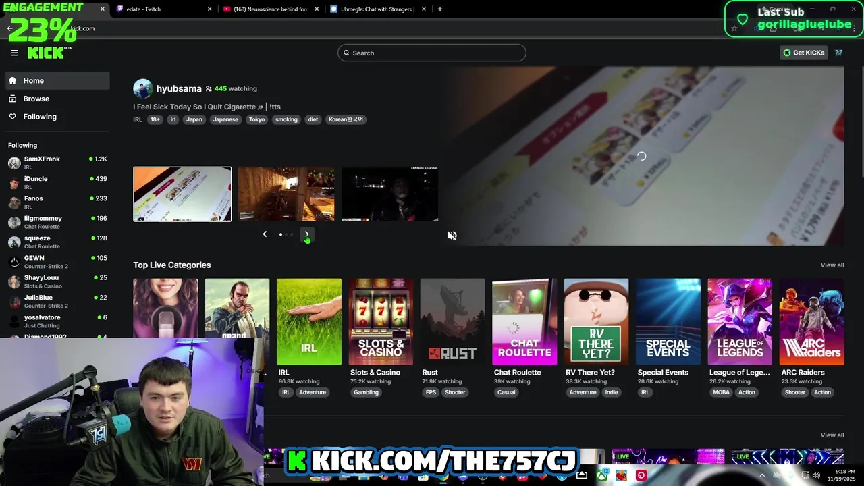Click squeeze's avatar in Following list
The width and height of the screenshot is (864, 486).
(14, 242)
